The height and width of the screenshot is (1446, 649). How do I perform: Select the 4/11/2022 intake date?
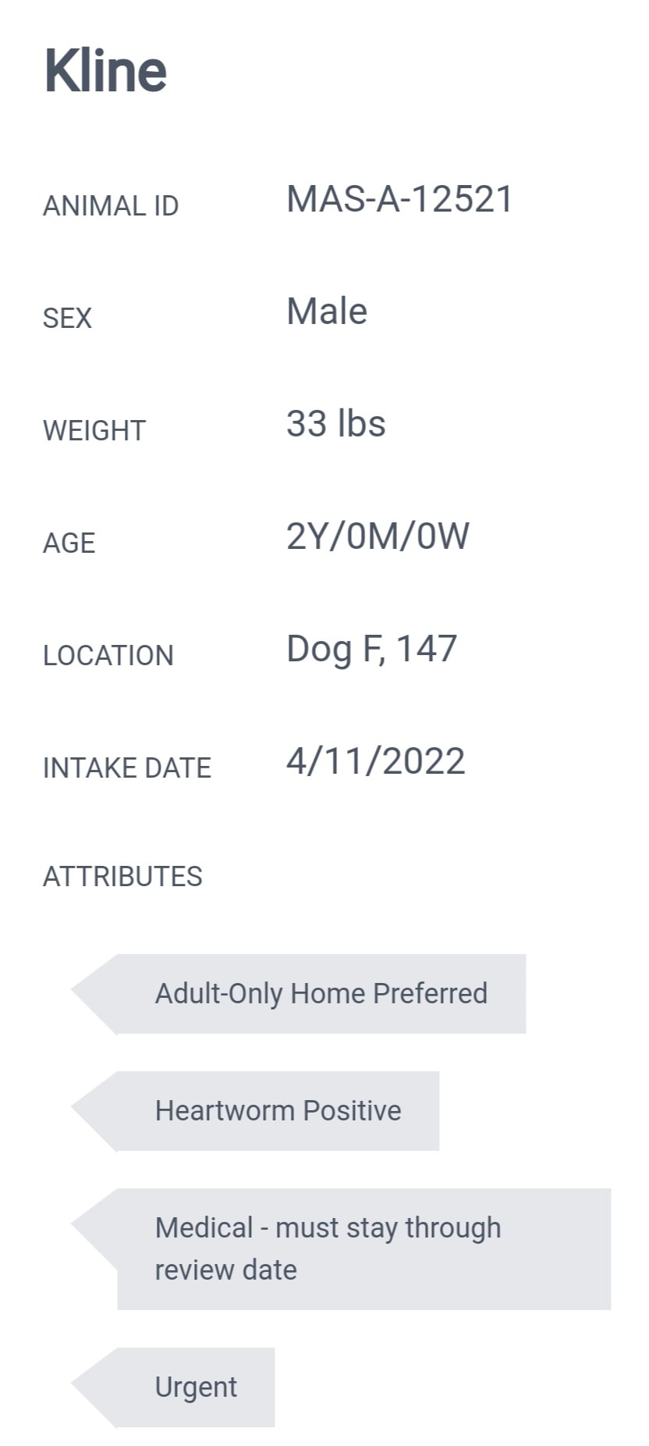coord(376,761)
